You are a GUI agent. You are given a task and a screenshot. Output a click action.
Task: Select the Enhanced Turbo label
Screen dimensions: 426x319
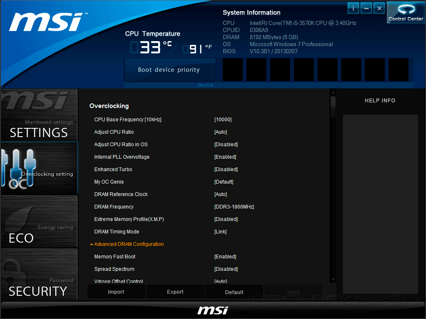pyautogui.click(x=113, y=169)
